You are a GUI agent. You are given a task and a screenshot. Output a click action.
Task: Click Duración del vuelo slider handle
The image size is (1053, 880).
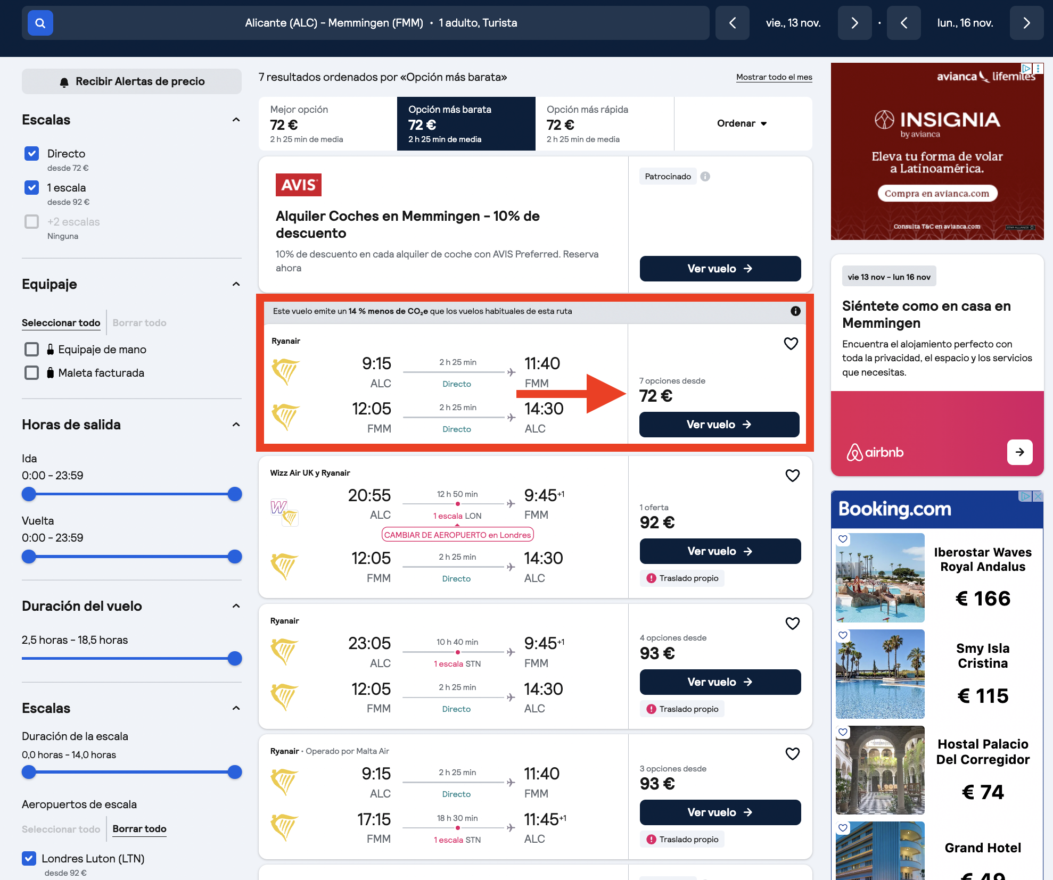point(235,659)
